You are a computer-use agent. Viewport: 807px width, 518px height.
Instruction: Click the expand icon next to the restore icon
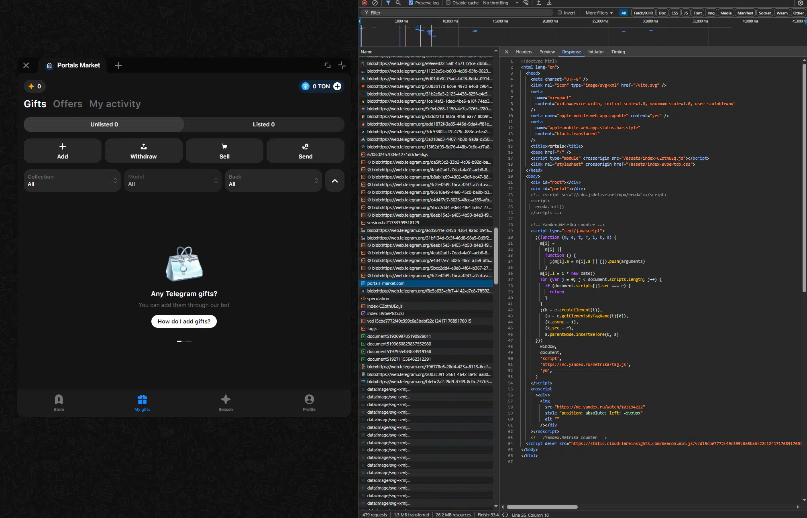coord(342,65)
